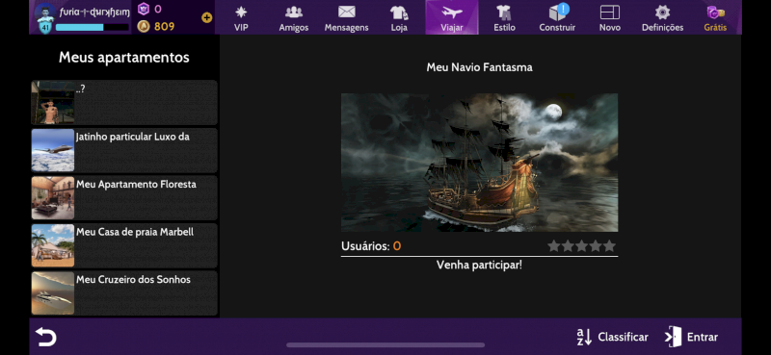This screenshot has height=355, width=771.
Task: Click the username furia-durkheim
Action: pyautogui.click(x=94, y=12)
